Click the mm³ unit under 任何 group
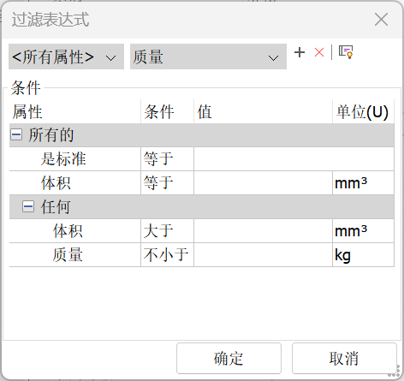 click(363, 231)
